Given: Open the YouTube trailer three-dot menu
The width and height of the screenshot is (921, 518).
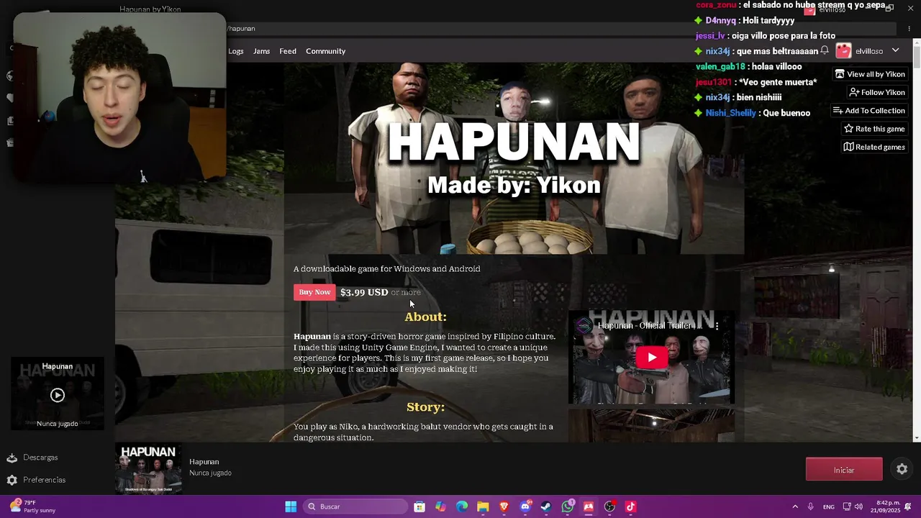Looking at the screenshot, I should pyautogui.click(x=717, y=326).
